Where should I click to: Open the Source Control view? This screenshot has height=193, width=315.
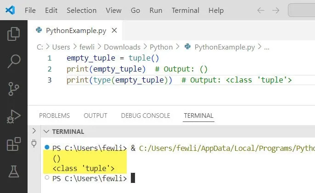[14, 88]
